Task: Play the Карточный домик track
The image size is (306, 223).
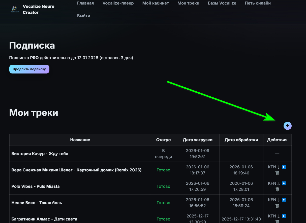Action: (284, 167)
